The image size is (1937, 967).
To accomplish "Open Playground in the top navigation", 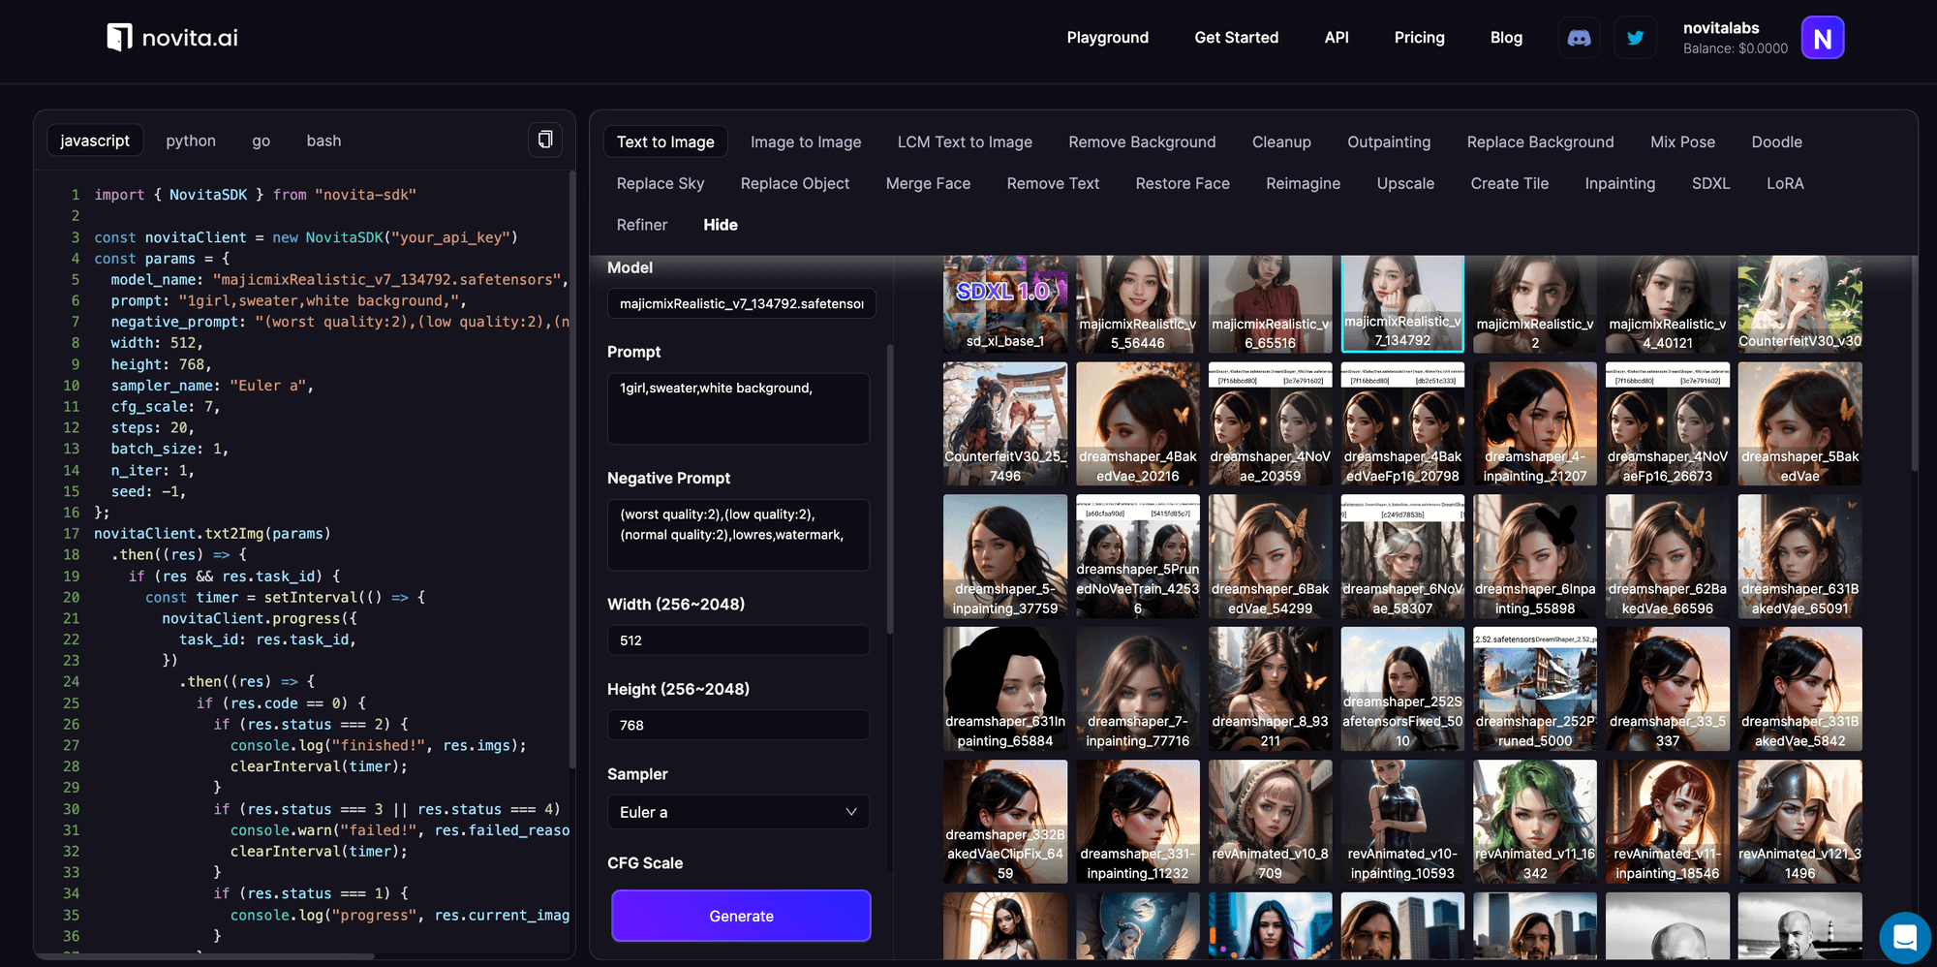I will [x=1108, y=38].
